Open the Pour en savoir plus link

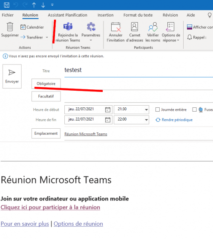pos(25,224)
